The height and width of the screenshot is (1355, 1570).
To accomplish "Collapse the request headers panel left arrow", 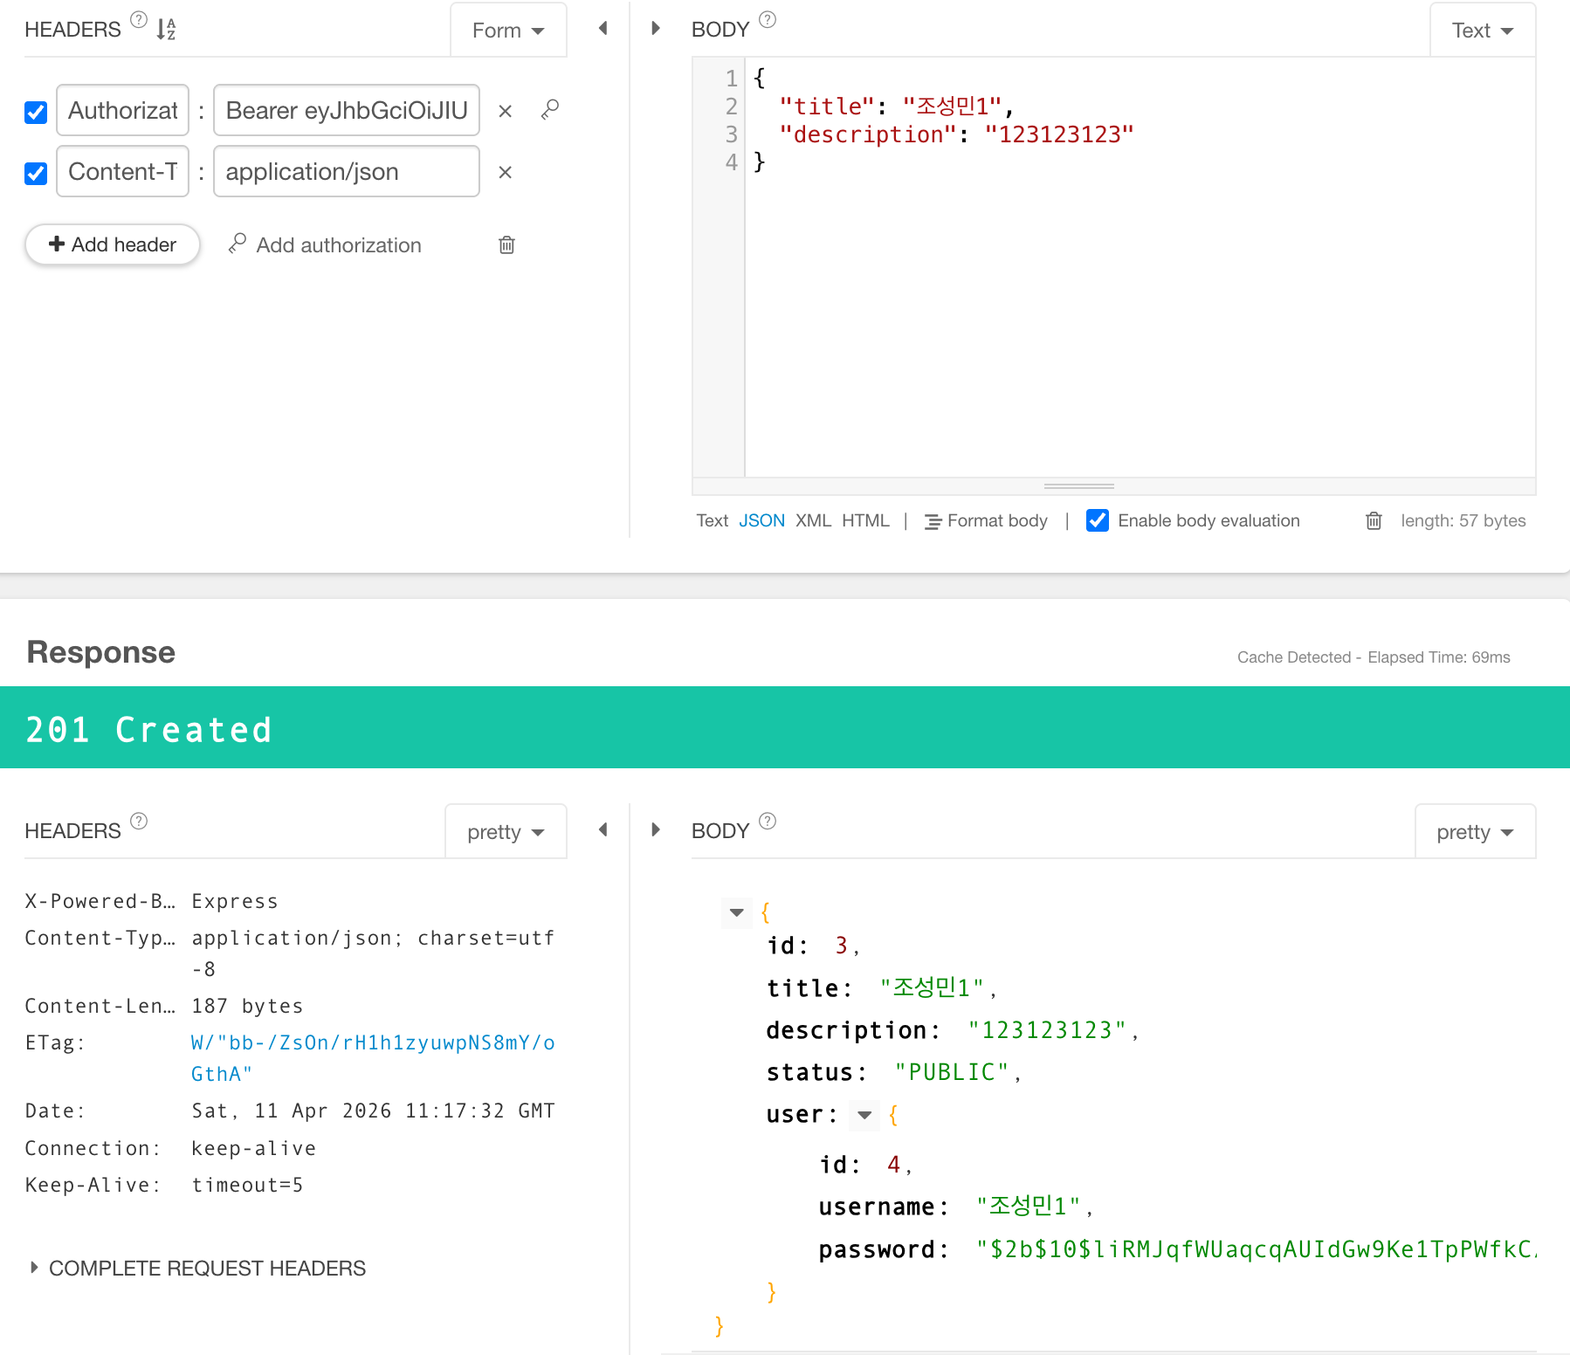I will click(603, 29).
